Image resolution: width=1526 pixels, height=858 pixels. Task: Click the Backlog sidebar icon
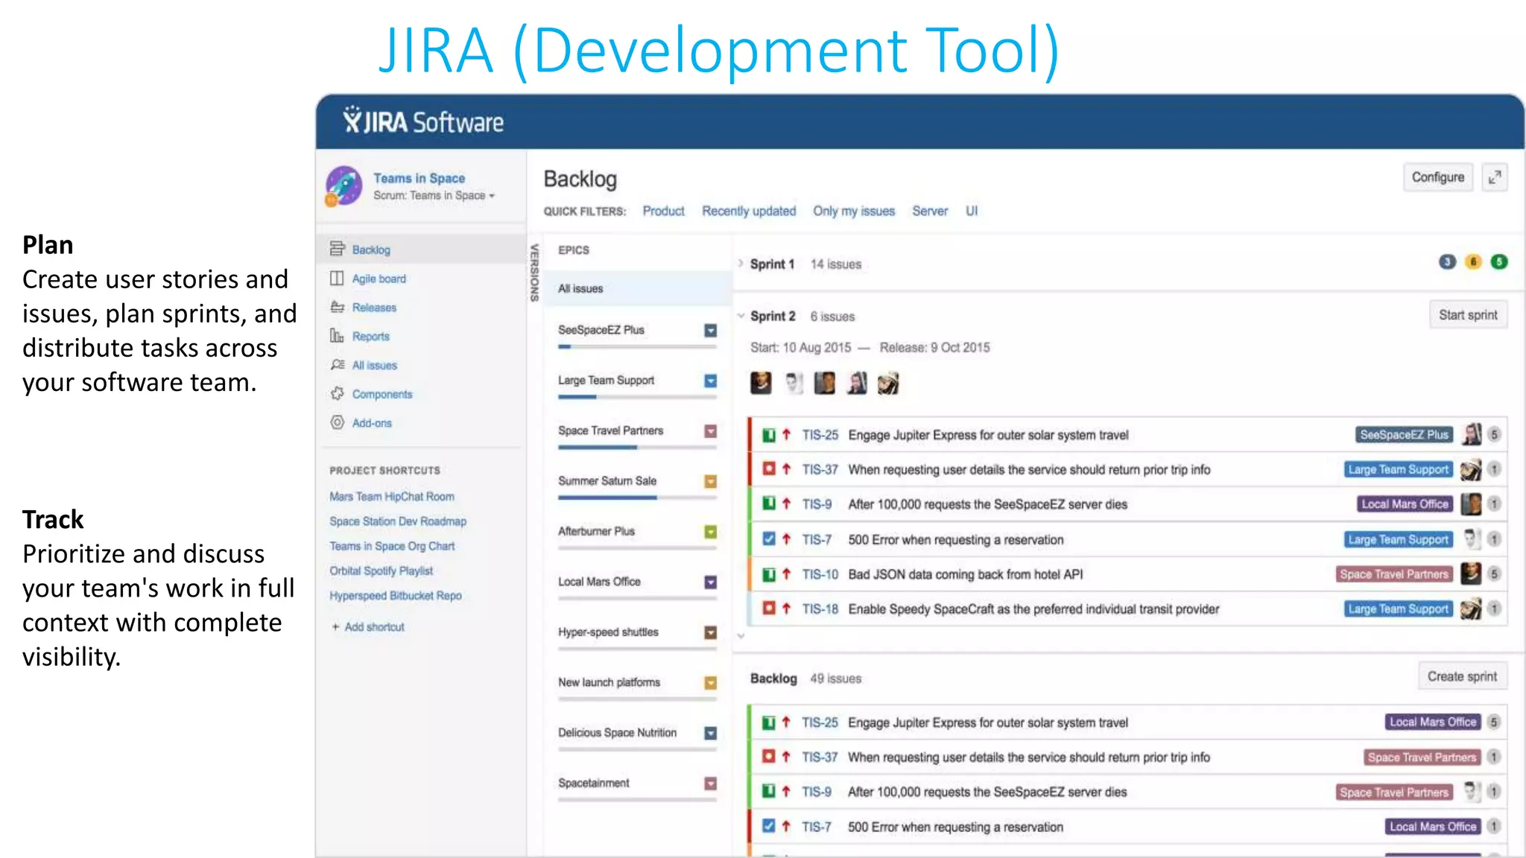pos(338,249)
